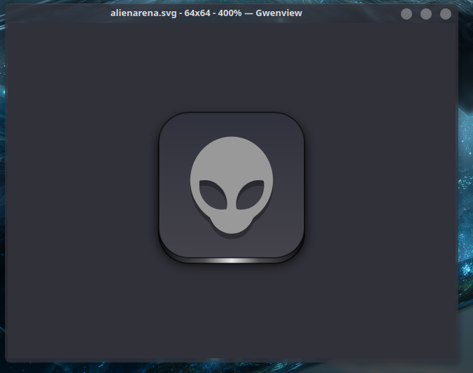473x373 pixels.
Task: Click the empty title bar area left of the filename
Action: pos(56,13)
